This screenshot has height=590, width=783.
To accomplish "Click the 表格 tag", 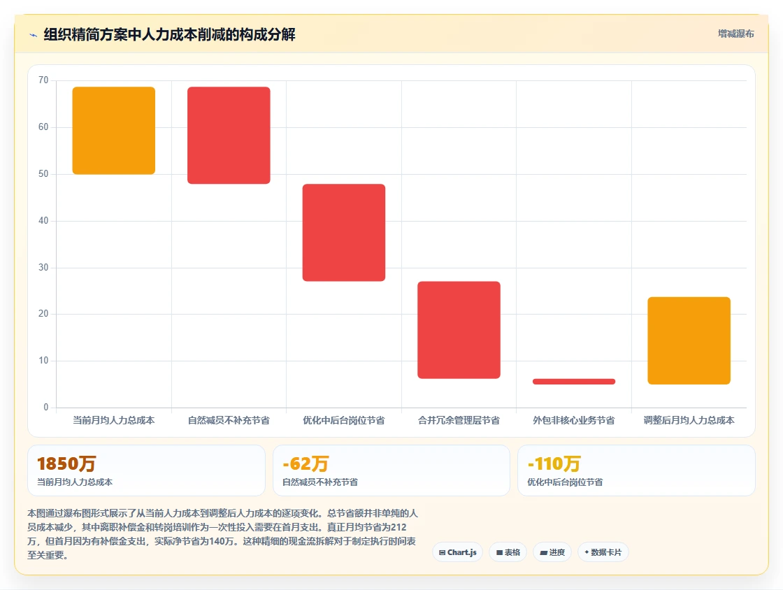I will (508, 552).
